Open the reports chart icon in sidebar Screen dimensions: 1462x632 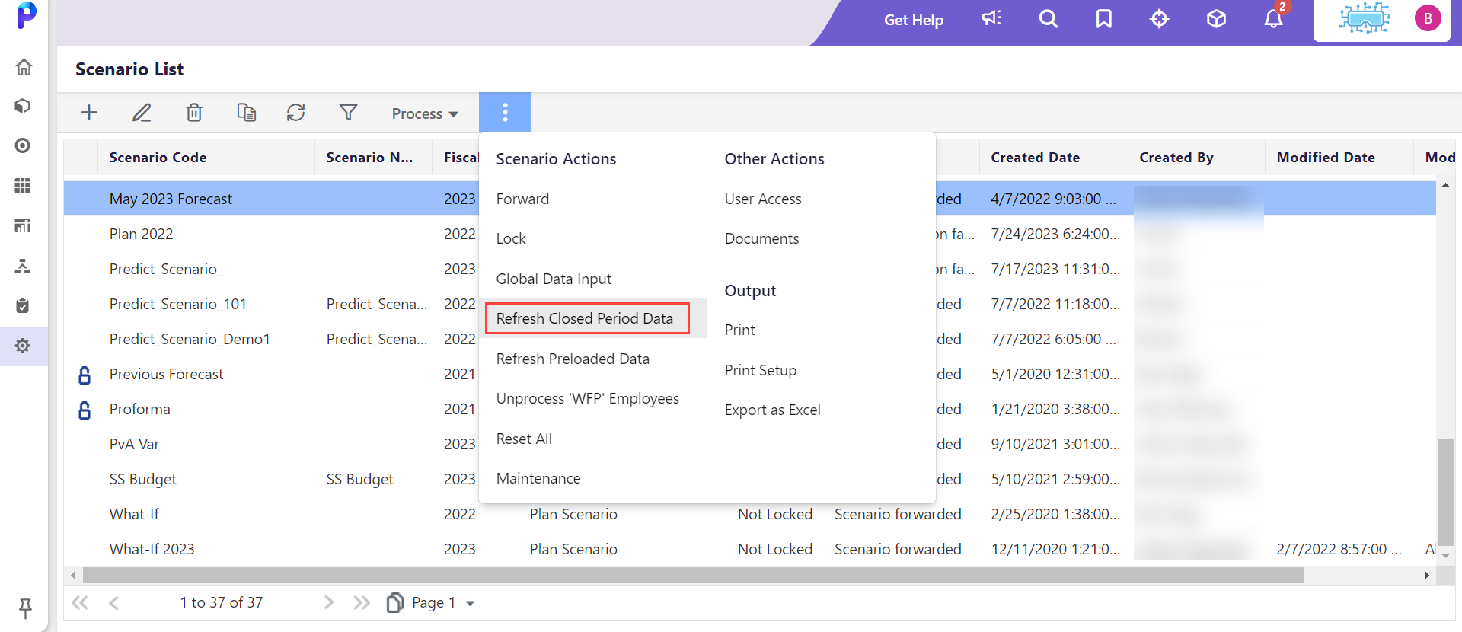pyautogui.click(x=23, y=225)
